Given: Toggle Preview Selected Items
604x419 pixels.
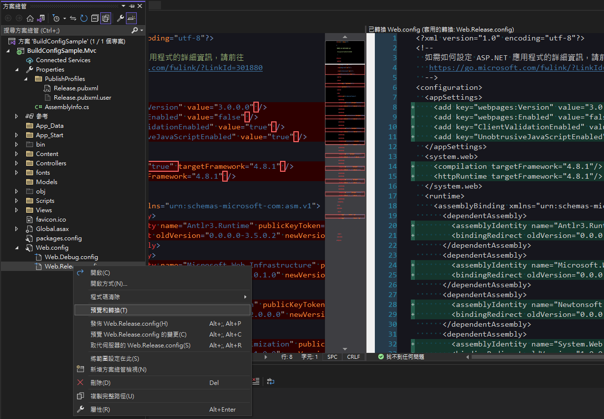Looking at the screenshot, I should [131, 18].
